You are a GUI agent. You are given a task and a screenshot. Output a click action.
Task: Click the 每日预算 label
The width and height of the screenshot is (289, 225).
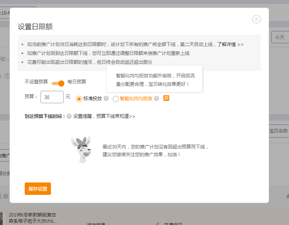[x=77, y=82]
